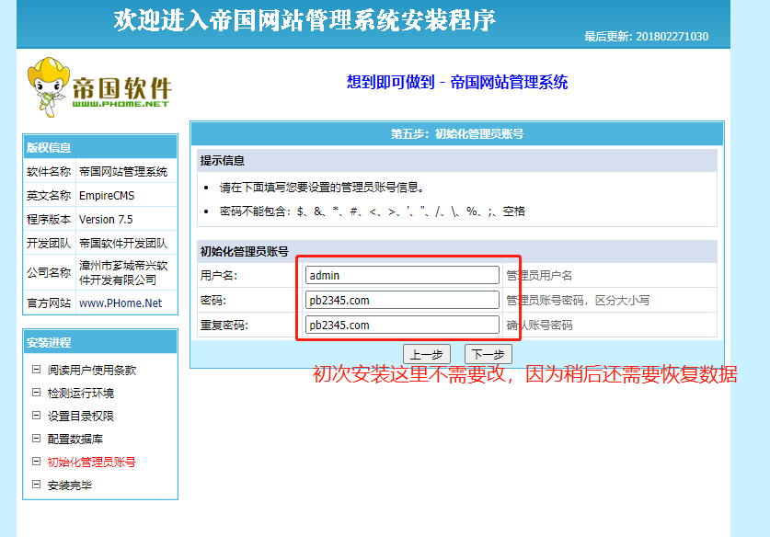Focus the 密码 password input field
770x537 pixels.
pyautogui.click(x=402, y=300)
